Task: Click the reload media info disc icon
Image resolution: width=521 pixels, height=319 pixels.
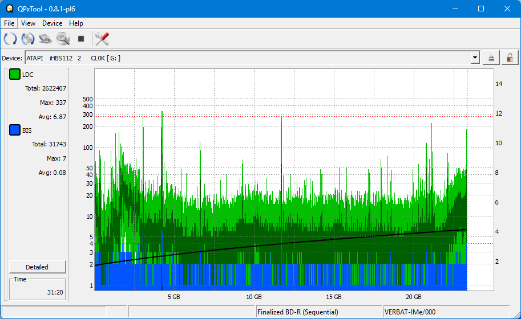Action: (x=28, y=39)
